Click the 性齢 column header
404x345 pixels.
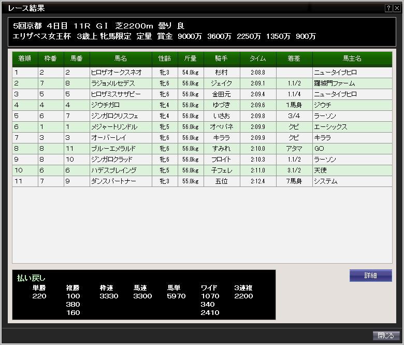point(165,59)
